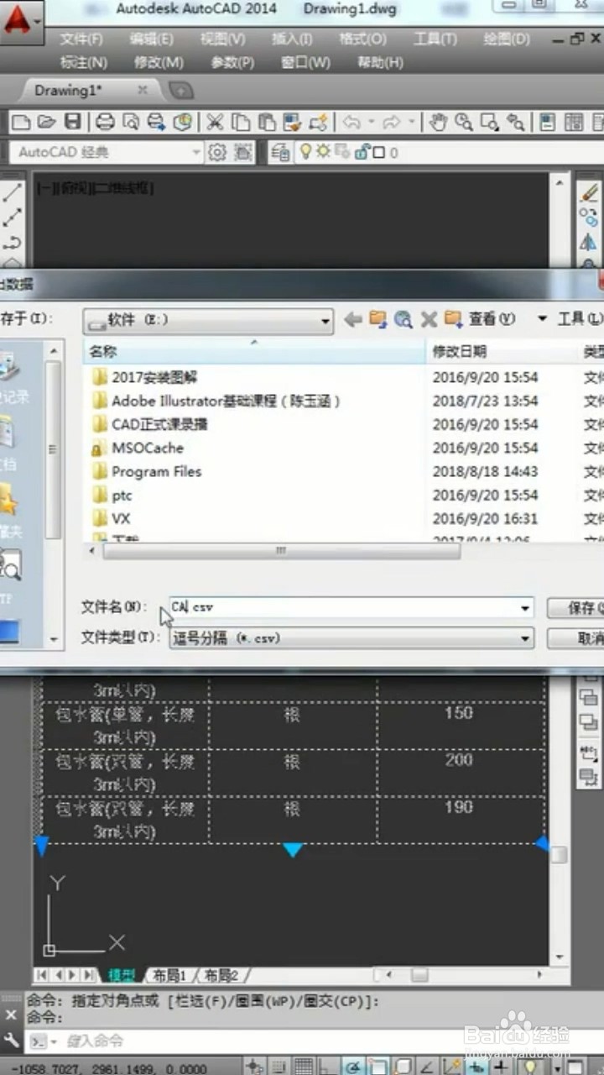This screenshot has height=1075, width=604.
Task: Open the 编辑(E) menu
Action: pos(152,39)
